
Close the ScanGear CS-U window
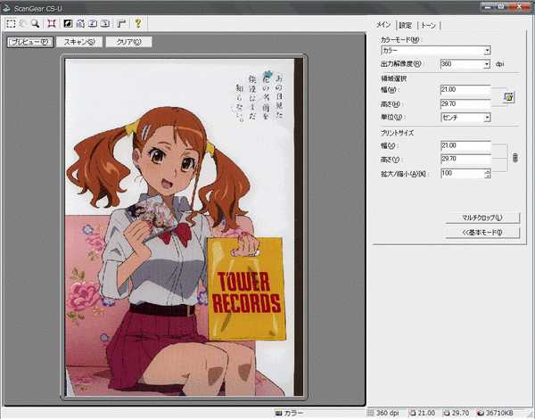pyautogui.click(x=519, y=6)
